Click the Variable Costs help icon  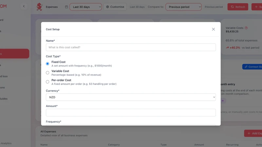coord(246,28)
